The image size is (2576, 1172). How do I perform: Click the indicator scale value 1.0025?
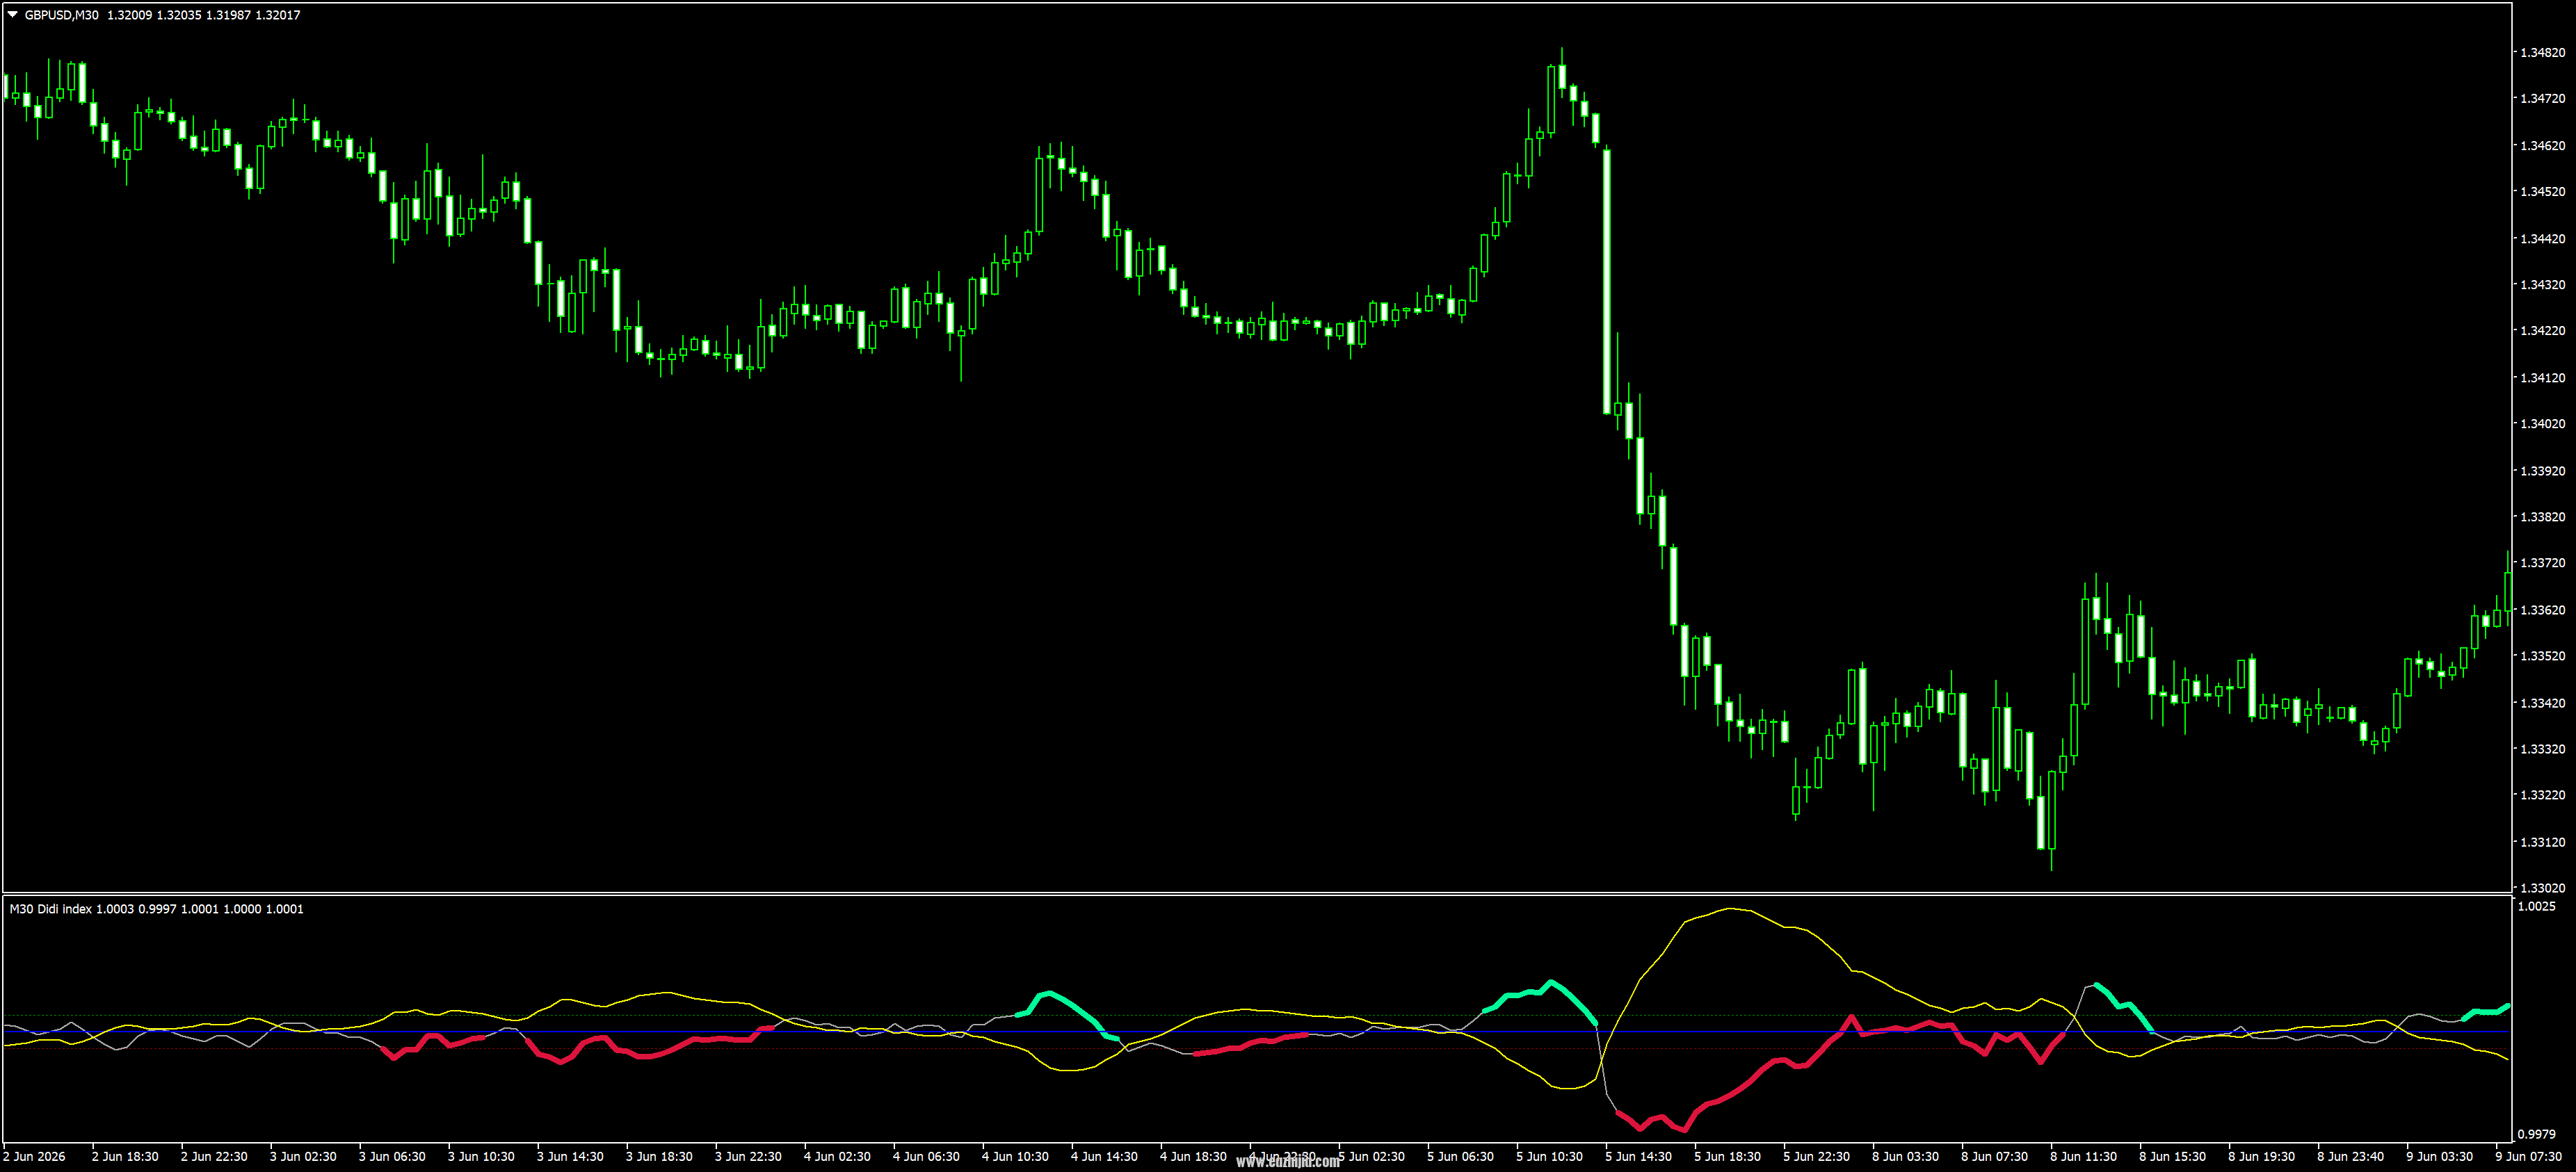(x=2537, y=906)
